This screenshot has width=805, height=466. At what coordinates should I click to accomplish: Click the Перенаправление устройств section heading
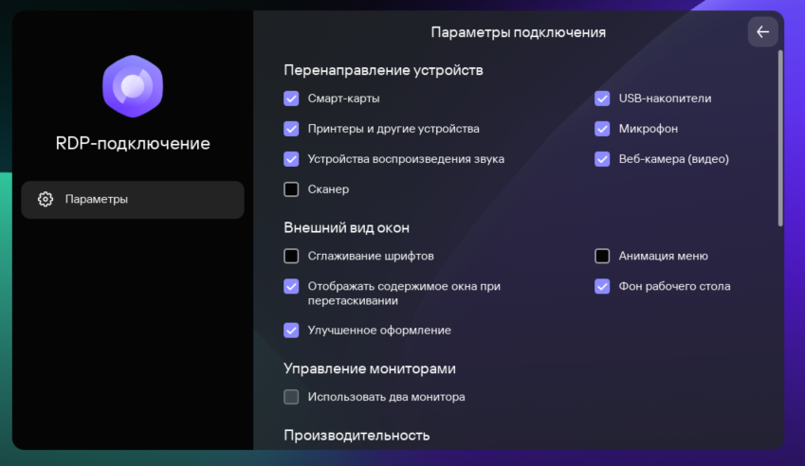(x=383, y=70)
